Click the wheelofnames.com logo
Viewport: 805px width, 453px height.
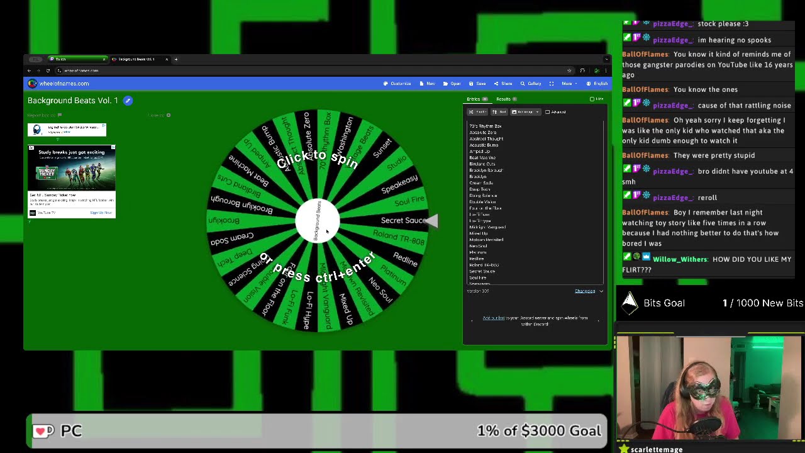[58, 84]
